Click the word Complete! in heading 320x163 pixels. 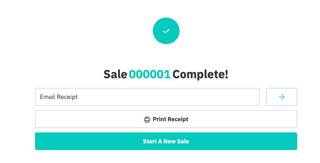tap(200, 74)
